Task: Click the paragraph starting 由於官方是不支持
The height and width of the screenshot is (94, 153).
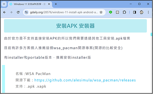Action: (67, 38)
